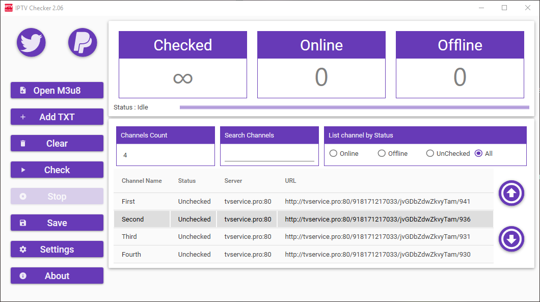
Task: Click the gear icon on Settings
Action: 23,250
